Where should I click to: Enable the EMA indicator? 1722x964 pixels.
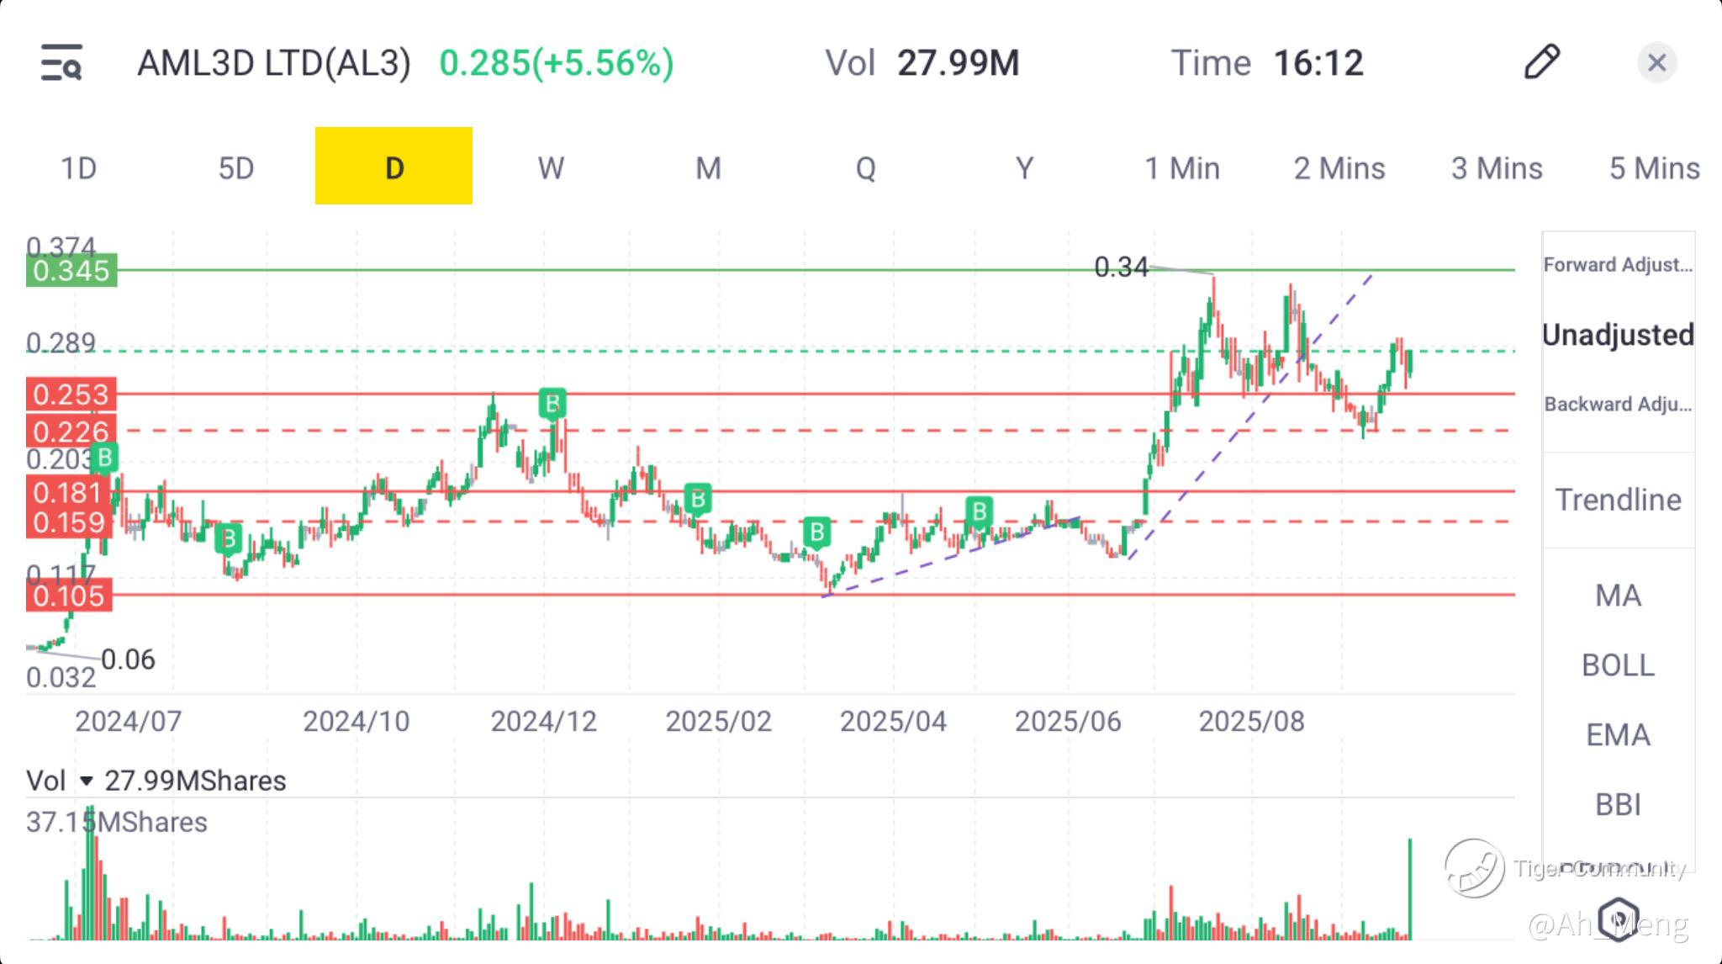click(1618, 735)
